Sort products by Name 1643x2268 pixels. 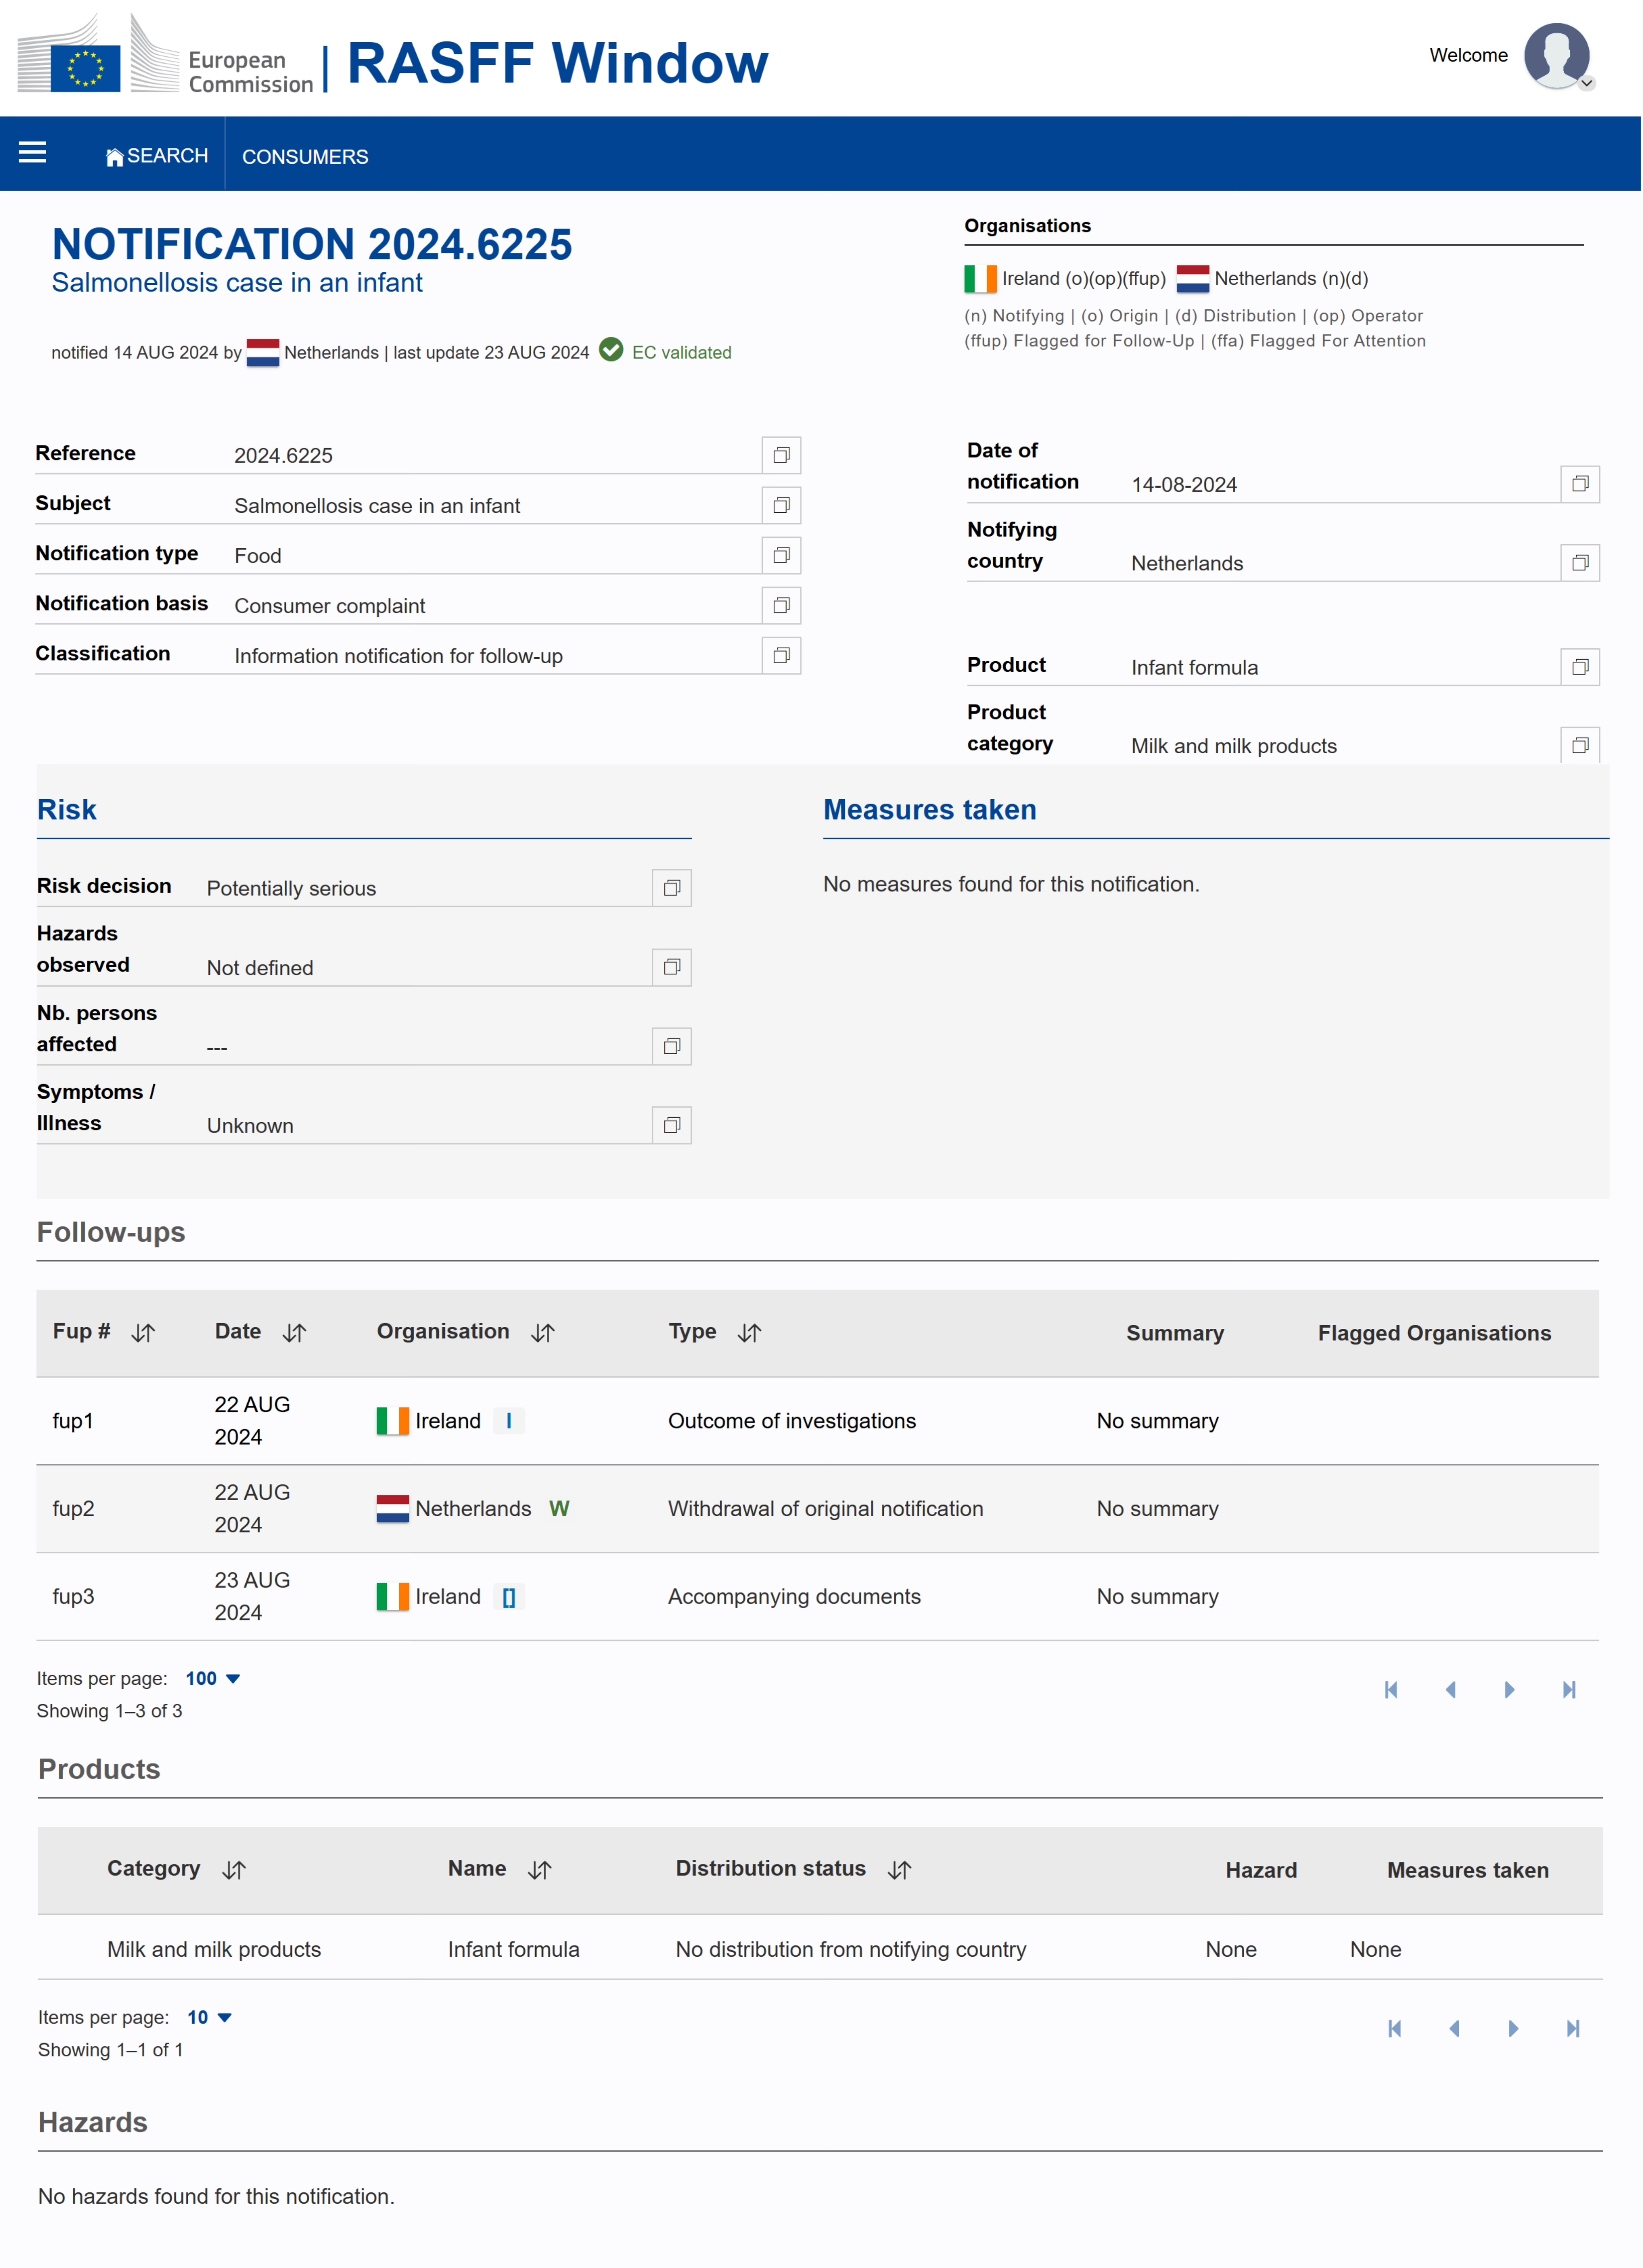click(x=540, y=1870)
